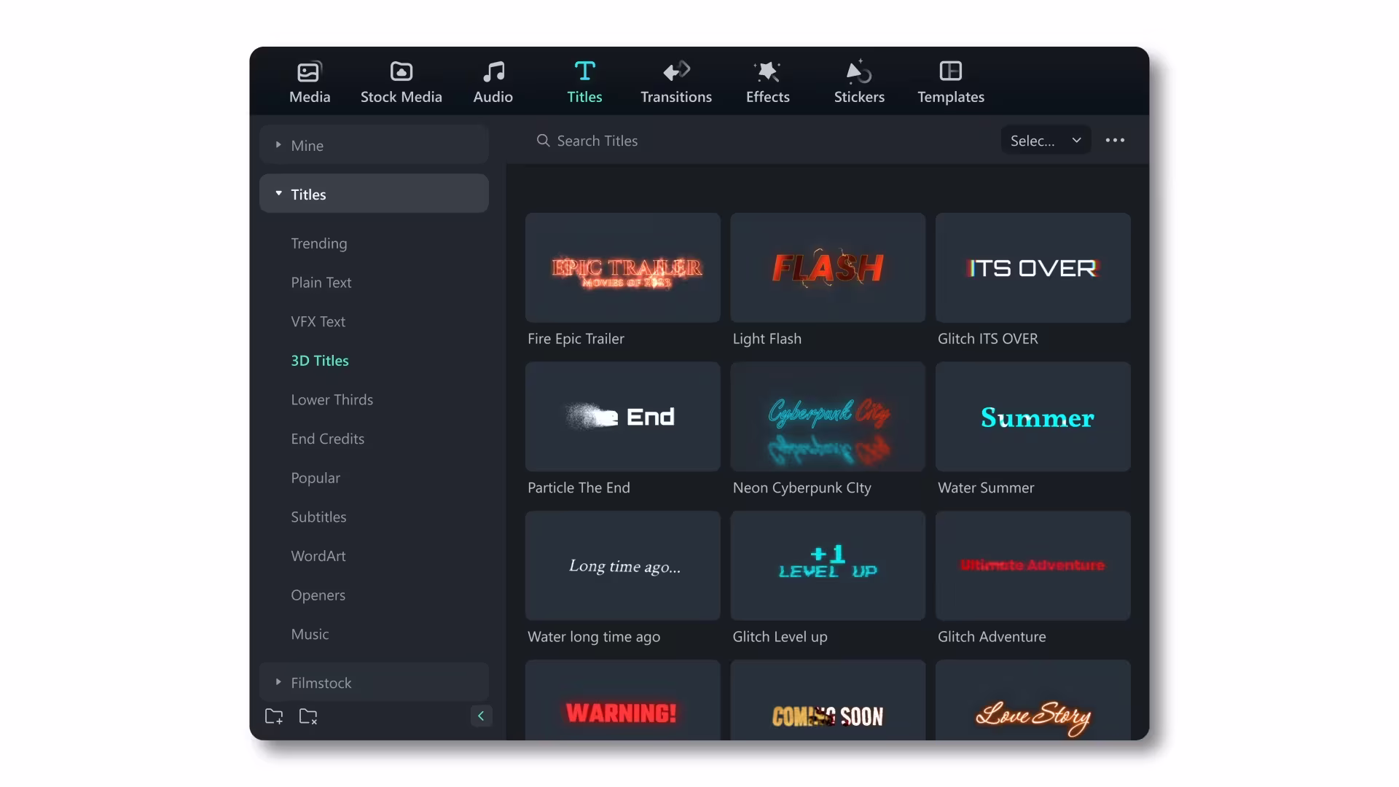Select the Neon Cyberpunk CIty thumbnail

(828, 417)
